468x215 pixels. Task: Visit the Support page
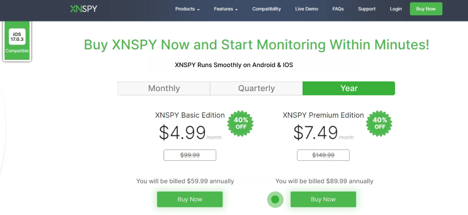pos(366,9)
